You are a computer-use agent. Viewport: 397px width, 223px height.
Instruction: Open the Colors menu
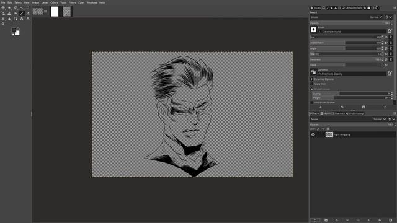[x=54, y=2]
